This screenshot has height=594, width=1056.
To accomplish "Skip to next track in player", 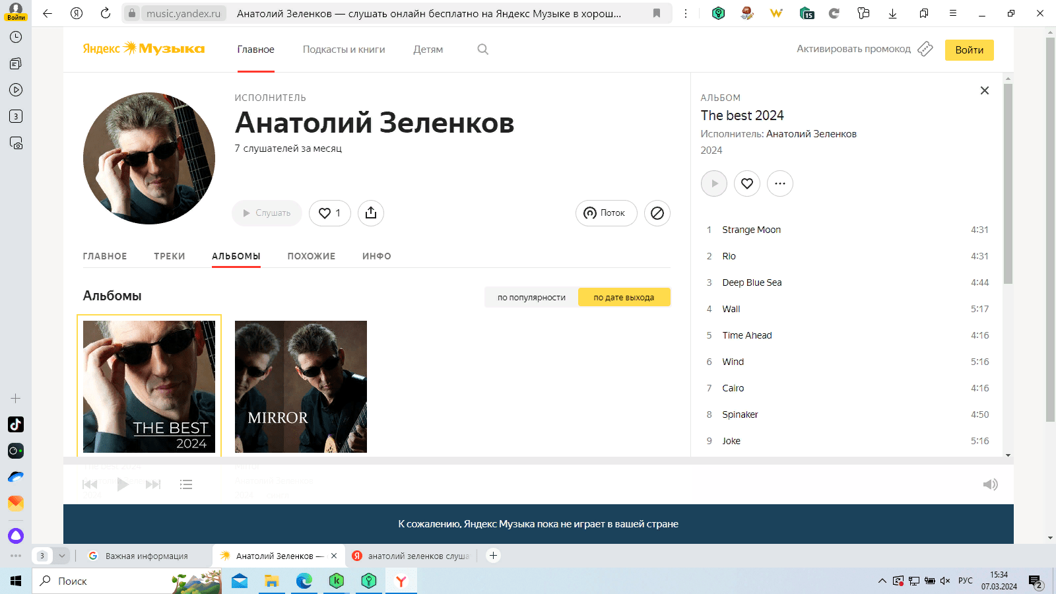I will tap(153, 484).
